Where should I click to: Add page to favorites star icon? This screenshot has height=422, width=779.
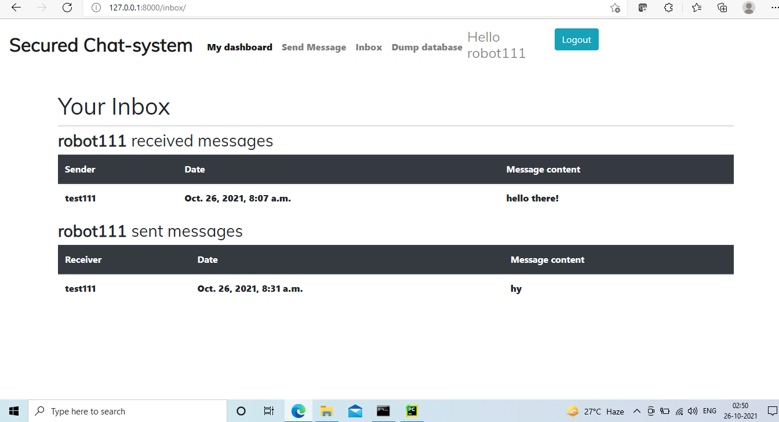[x=615, y=8]
